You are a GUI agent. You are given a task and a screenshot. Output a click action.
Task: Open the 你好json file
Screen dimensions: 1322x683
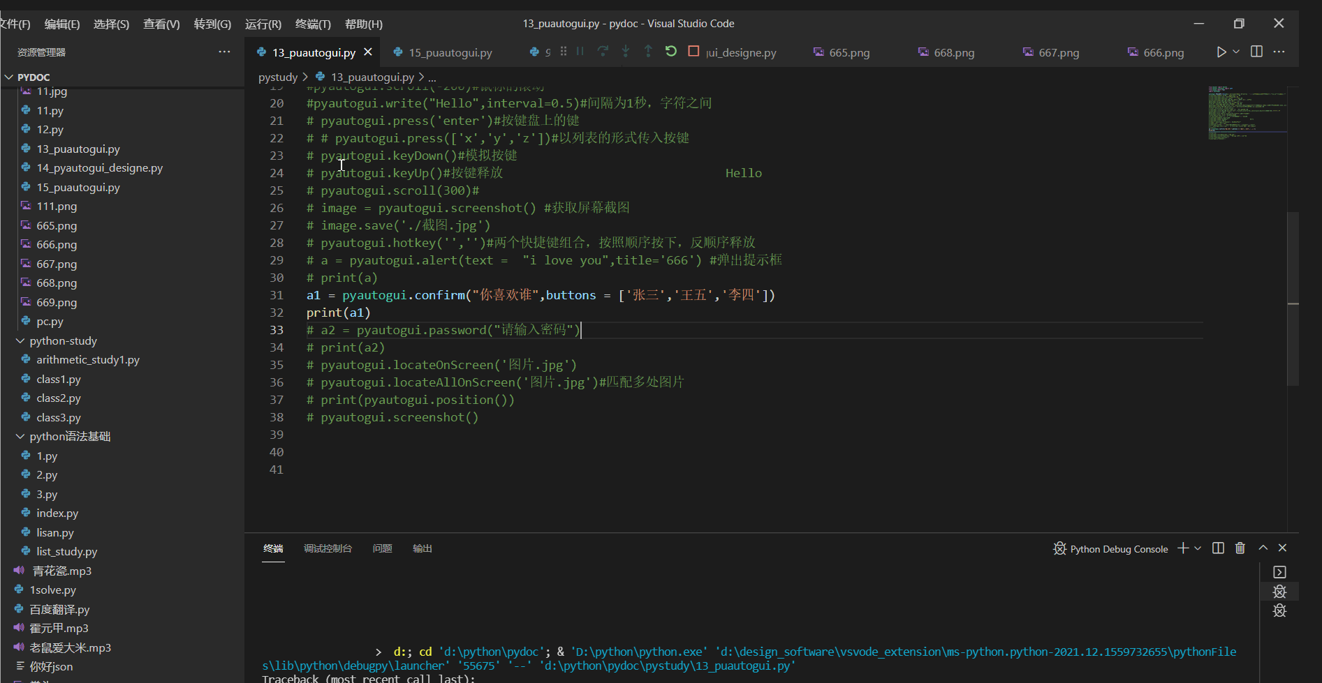click(51, 667)
